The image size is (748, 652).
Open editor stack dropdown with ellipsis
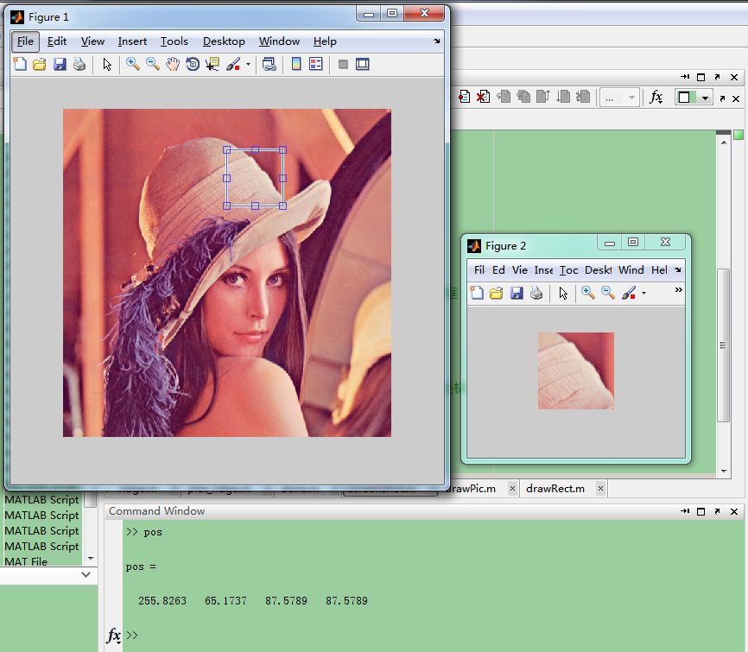coord(619,98)
